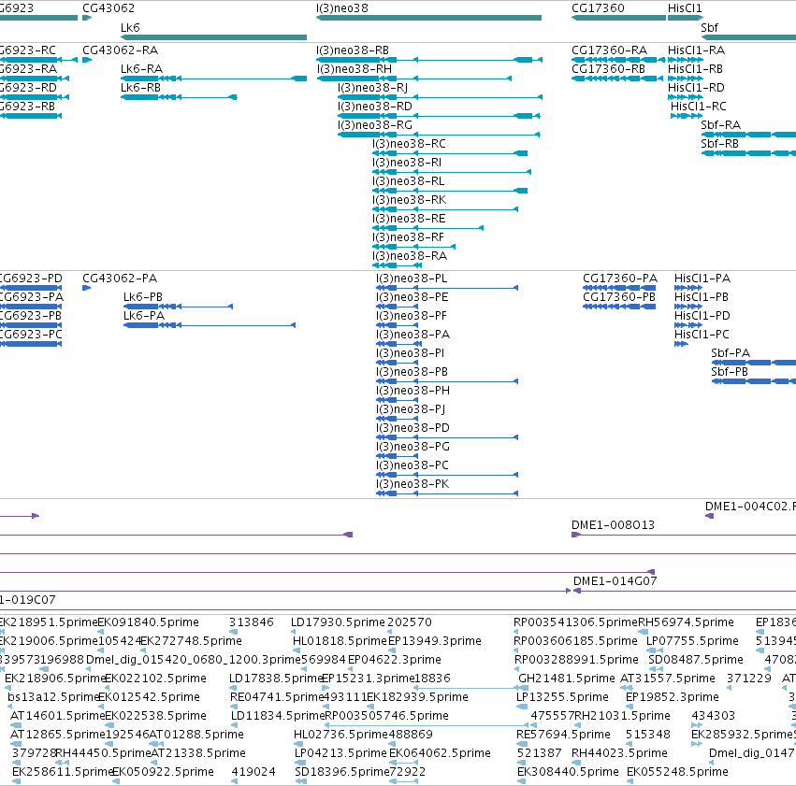Select EST RH56974.5prime
Screen dimensions: 796x786
pos(687,622)
